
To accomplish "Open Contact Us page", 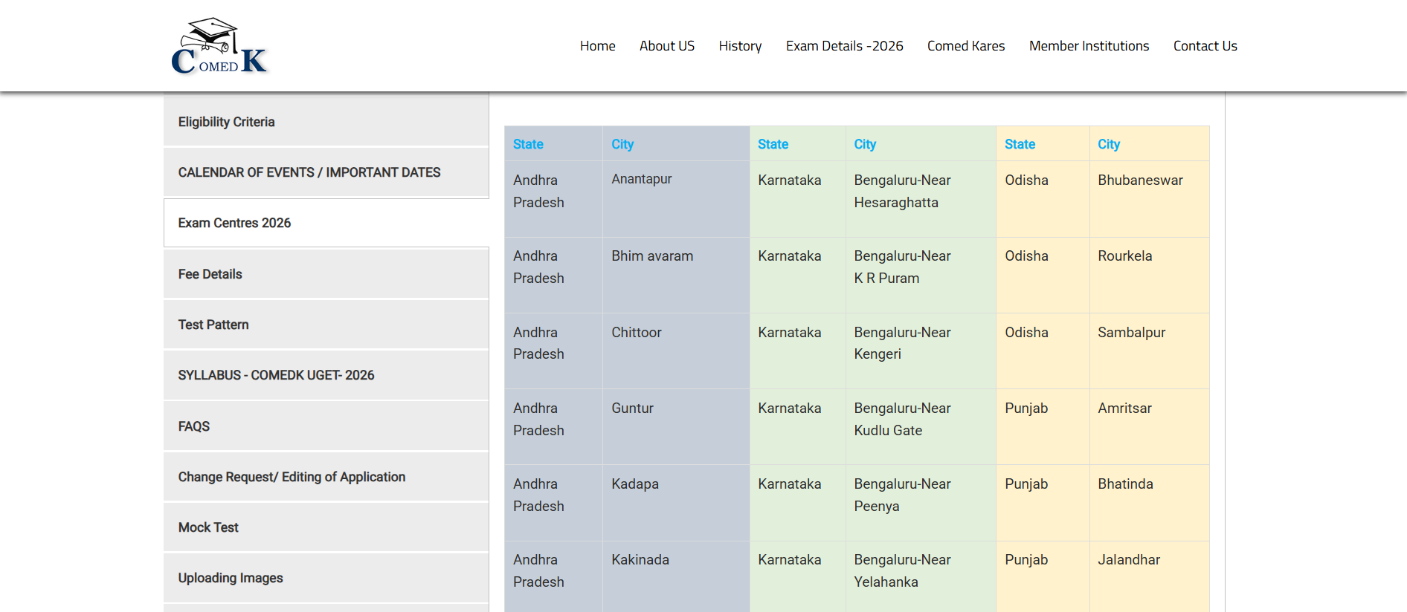I will [x=1205, y=46].
